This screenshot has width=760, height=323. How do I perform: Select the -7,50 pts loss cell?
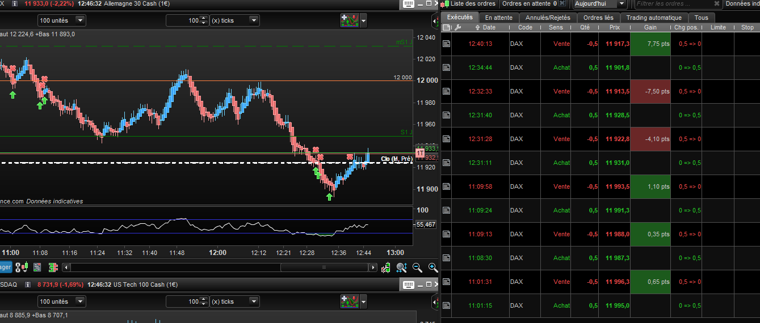(650, 91)
